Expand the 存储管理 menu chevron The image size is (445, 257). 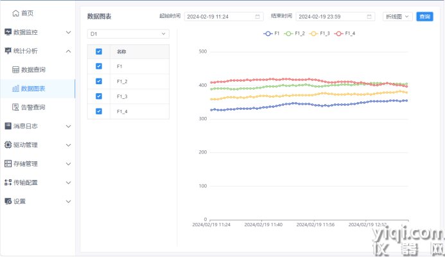(69, 164)
